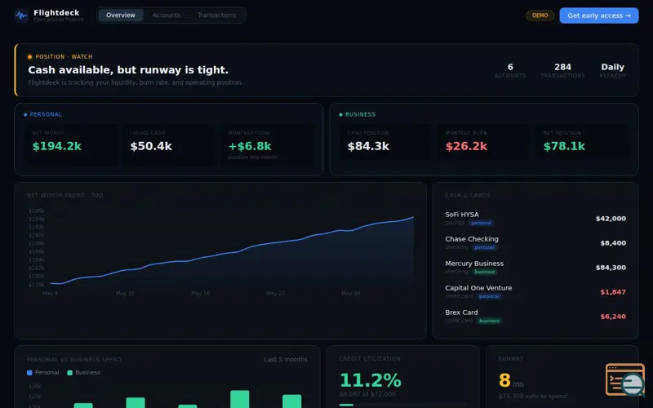
Task: Open the Accounts tab
Action: (167, 16)
